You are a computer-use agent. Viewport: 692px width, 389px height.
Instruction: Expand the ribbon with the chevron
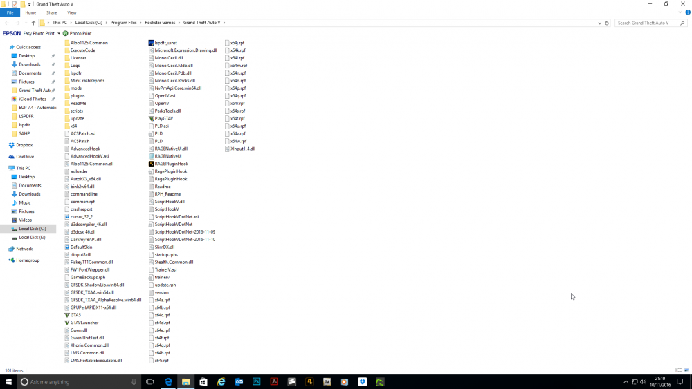[680, 12]
